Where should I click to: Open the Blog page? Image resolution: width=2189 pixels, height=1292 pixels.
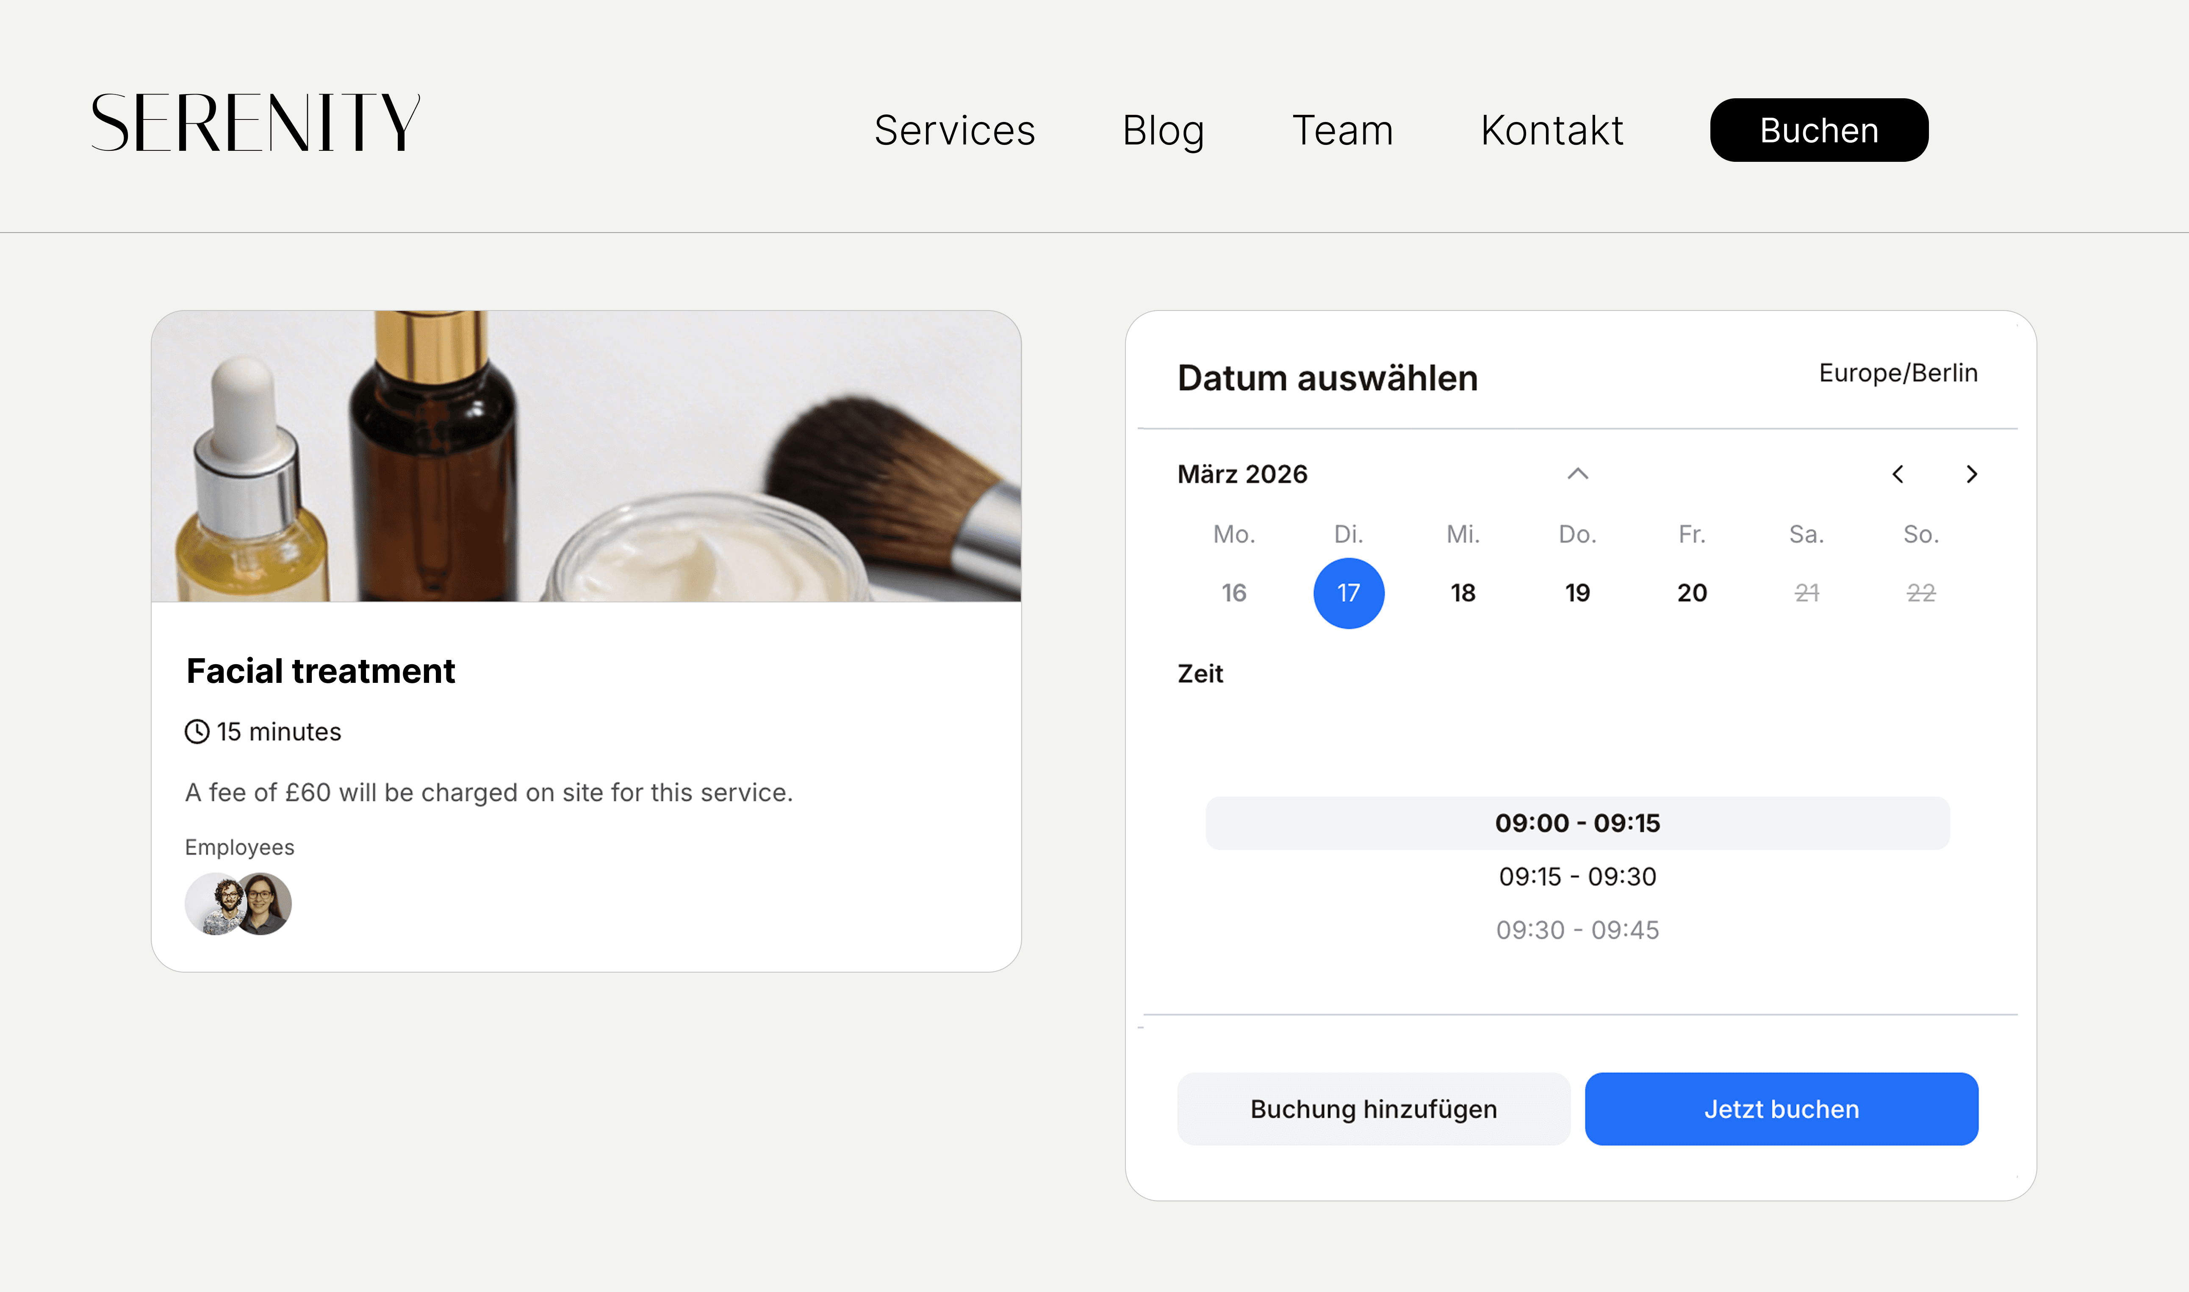[1163, 130]
